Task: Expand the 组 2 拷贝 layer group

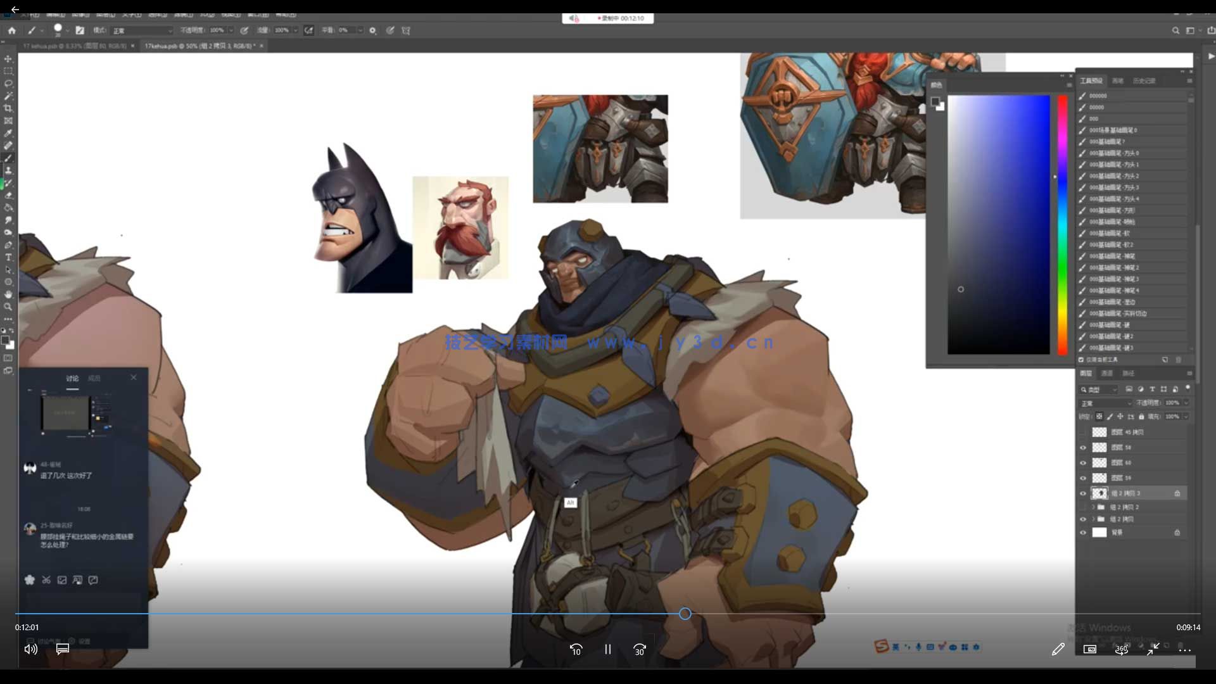Action: (1093, 519)
